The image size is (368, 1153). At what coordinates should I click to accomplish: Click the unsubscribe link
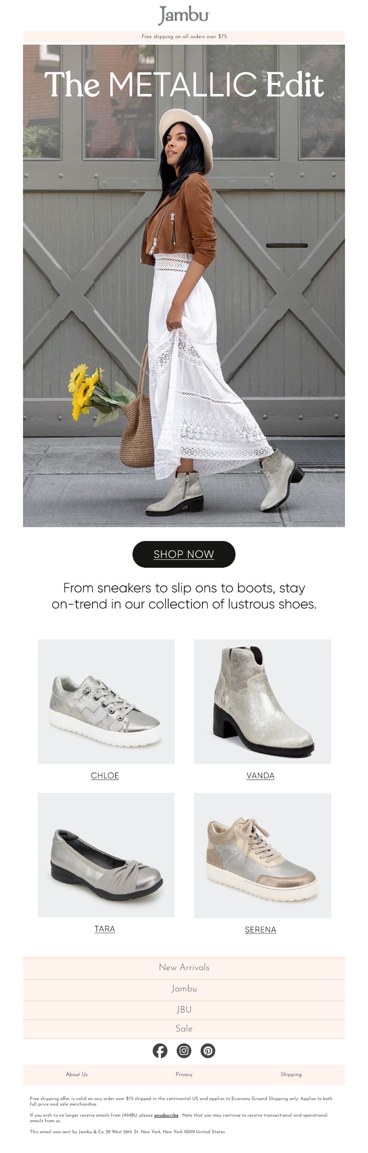166,1115
